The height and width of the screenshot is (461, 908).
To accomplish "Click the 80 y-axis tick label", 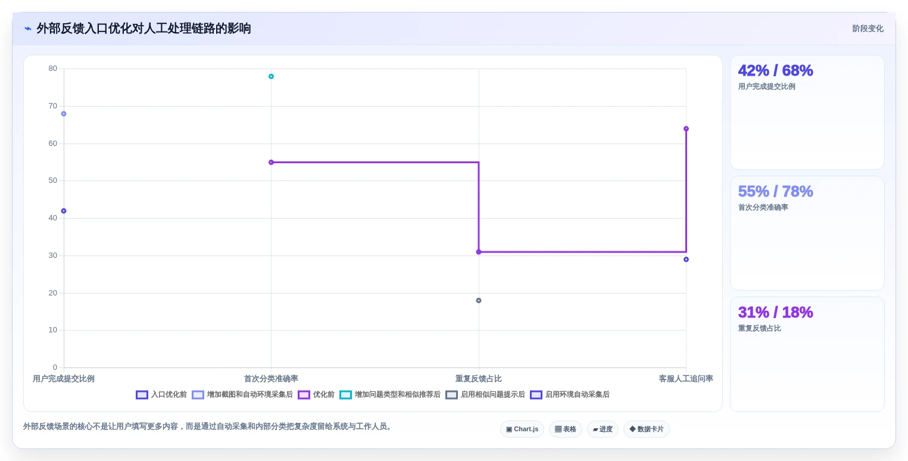I will [x=53, y=68].
